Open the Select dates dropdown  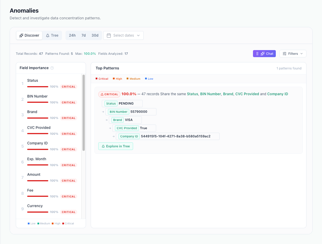[123, 35]
